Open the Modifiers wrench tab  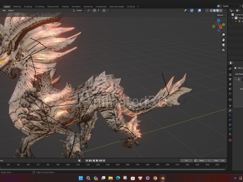click(230, 111)
